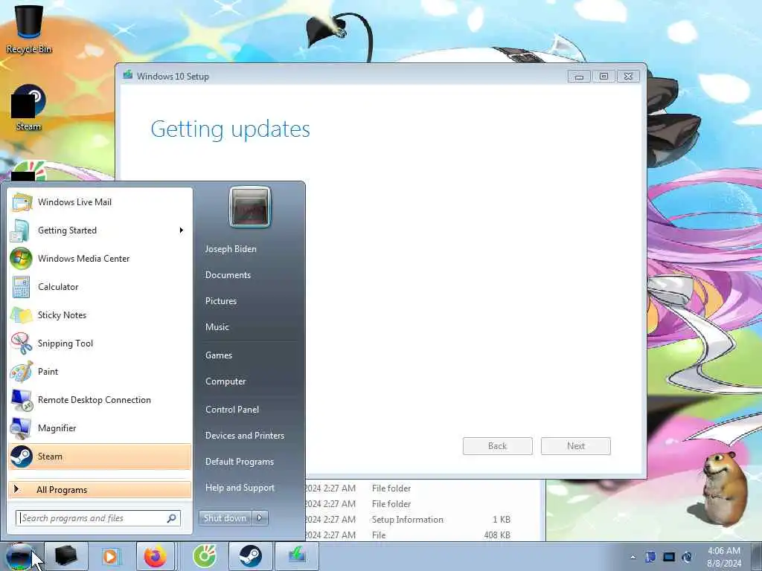Click the Paint palette icon
This screenshot has height=571, width=762.
(22, 372)
